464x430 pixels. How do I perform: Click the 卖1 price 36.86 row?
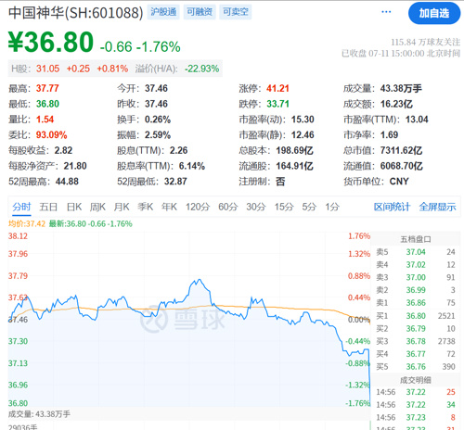tap(416, 303)
